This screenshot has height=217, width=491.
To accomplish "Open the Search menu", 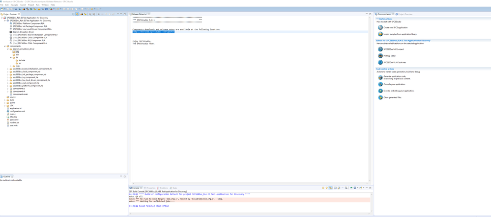I will (x=23, y=5).
